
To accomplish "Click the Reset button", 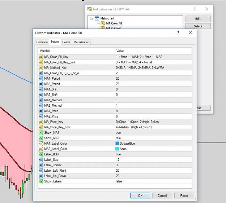I will 184,195.
